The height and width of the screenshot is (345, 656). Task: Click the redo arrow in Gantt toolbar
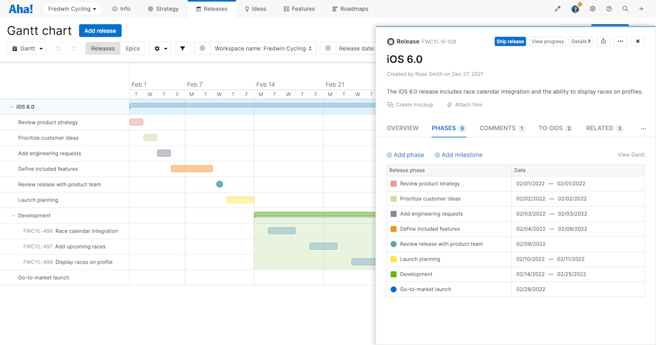tap(74, 49)
